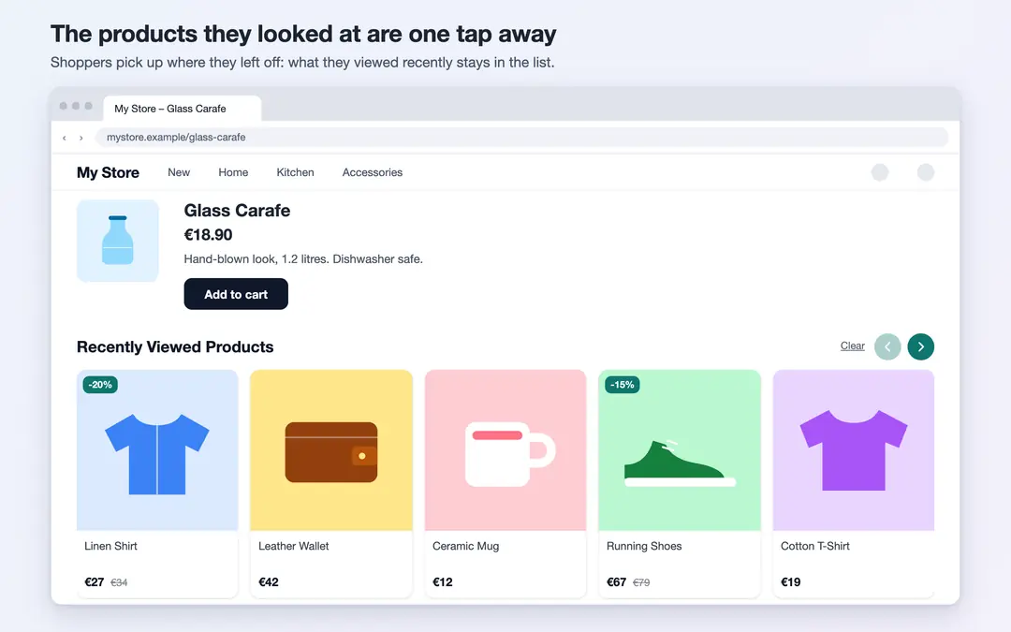Click the €19 Cotton T-Shirt price
1011x632 pixels.
[x=790, y=581]
